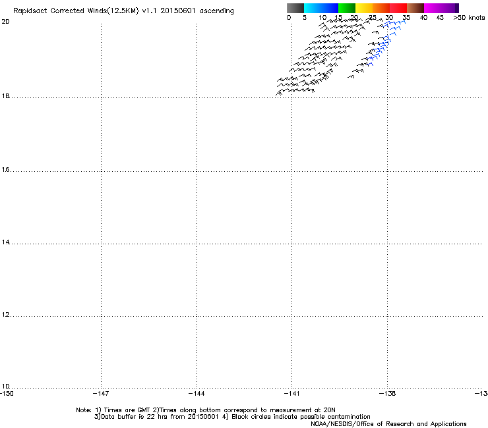488x428 pixels.
Task: Click longitude axis label '-147'
Action: (101, 394)
